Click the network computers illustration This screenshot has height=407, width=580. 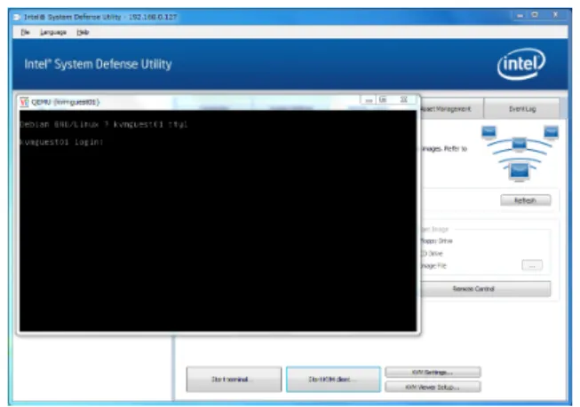click(x=520, y=153)
